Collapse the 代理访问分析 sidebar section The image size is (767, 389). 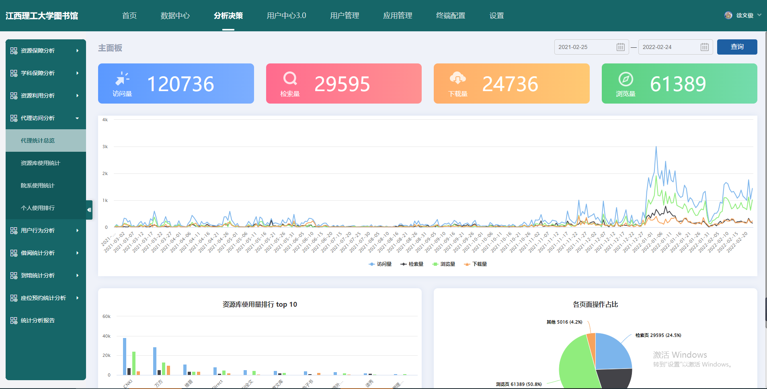pos(46,118)
